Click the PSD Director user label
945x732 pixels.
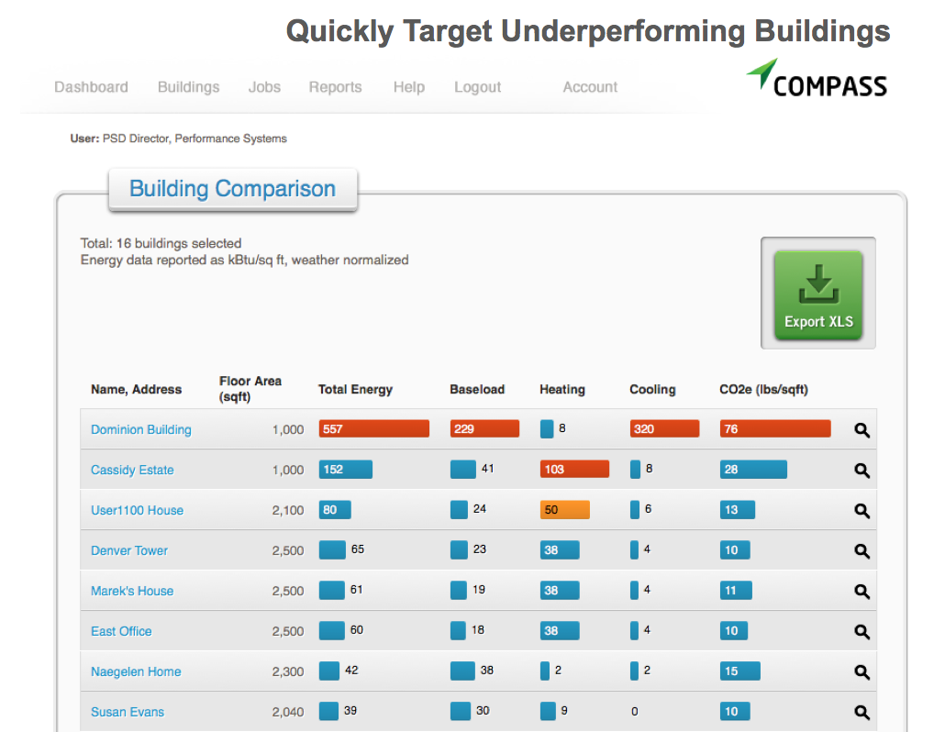(178, 139)
